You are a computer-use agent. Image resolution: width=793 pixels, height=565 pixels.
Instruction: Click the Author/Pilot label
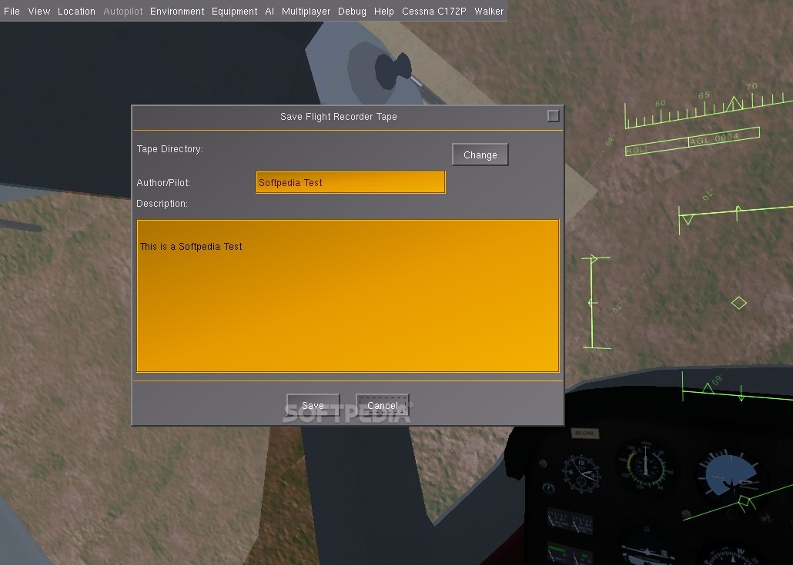(x=163, y=183)
